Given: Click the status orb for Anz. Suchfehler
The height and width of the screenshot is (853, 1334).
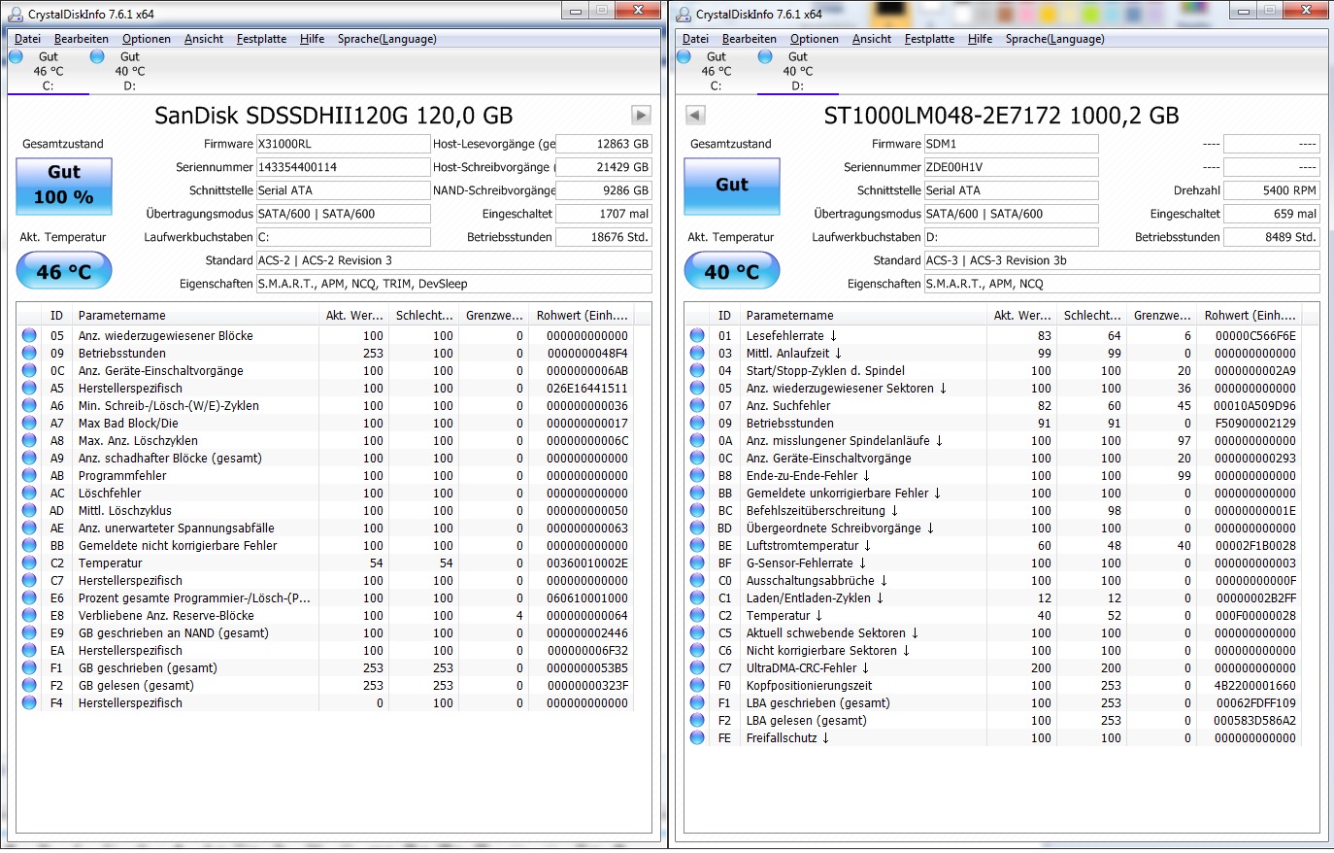Looking at the screenshot, I should click(x=697, y=405).
